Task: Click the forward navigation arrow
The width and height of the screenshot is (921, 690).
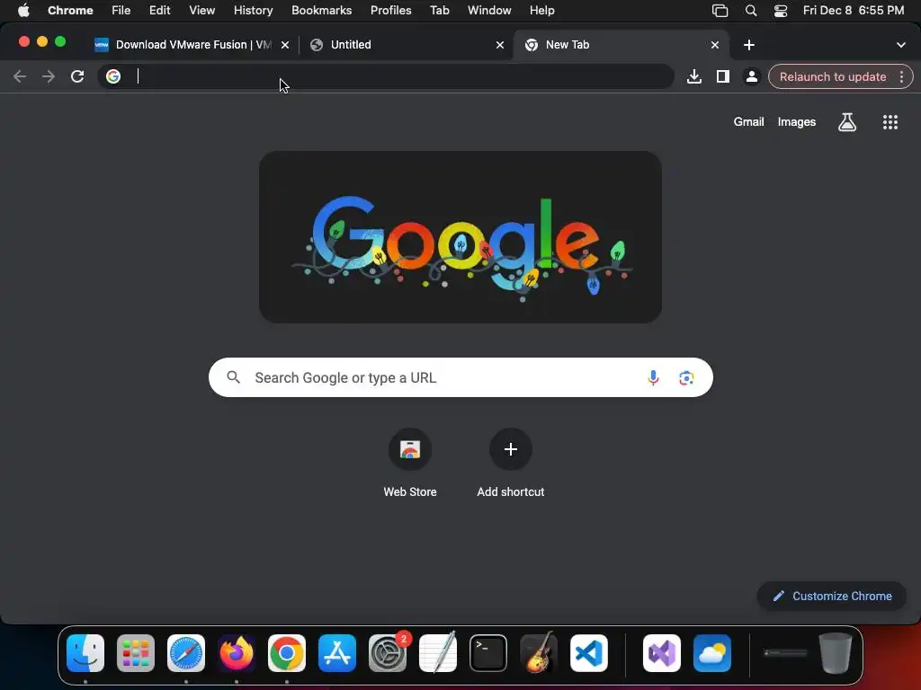Action: click(x=49, y=76)
